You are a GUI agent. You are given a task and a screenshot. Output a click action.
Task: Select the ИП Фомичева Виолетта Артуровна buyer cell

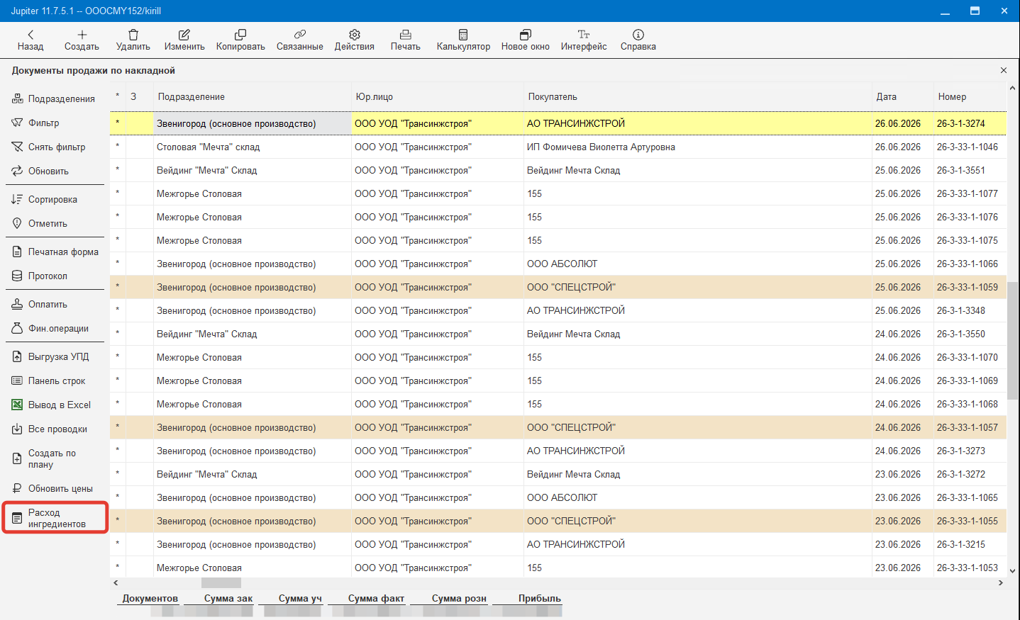tap(697, 147)
